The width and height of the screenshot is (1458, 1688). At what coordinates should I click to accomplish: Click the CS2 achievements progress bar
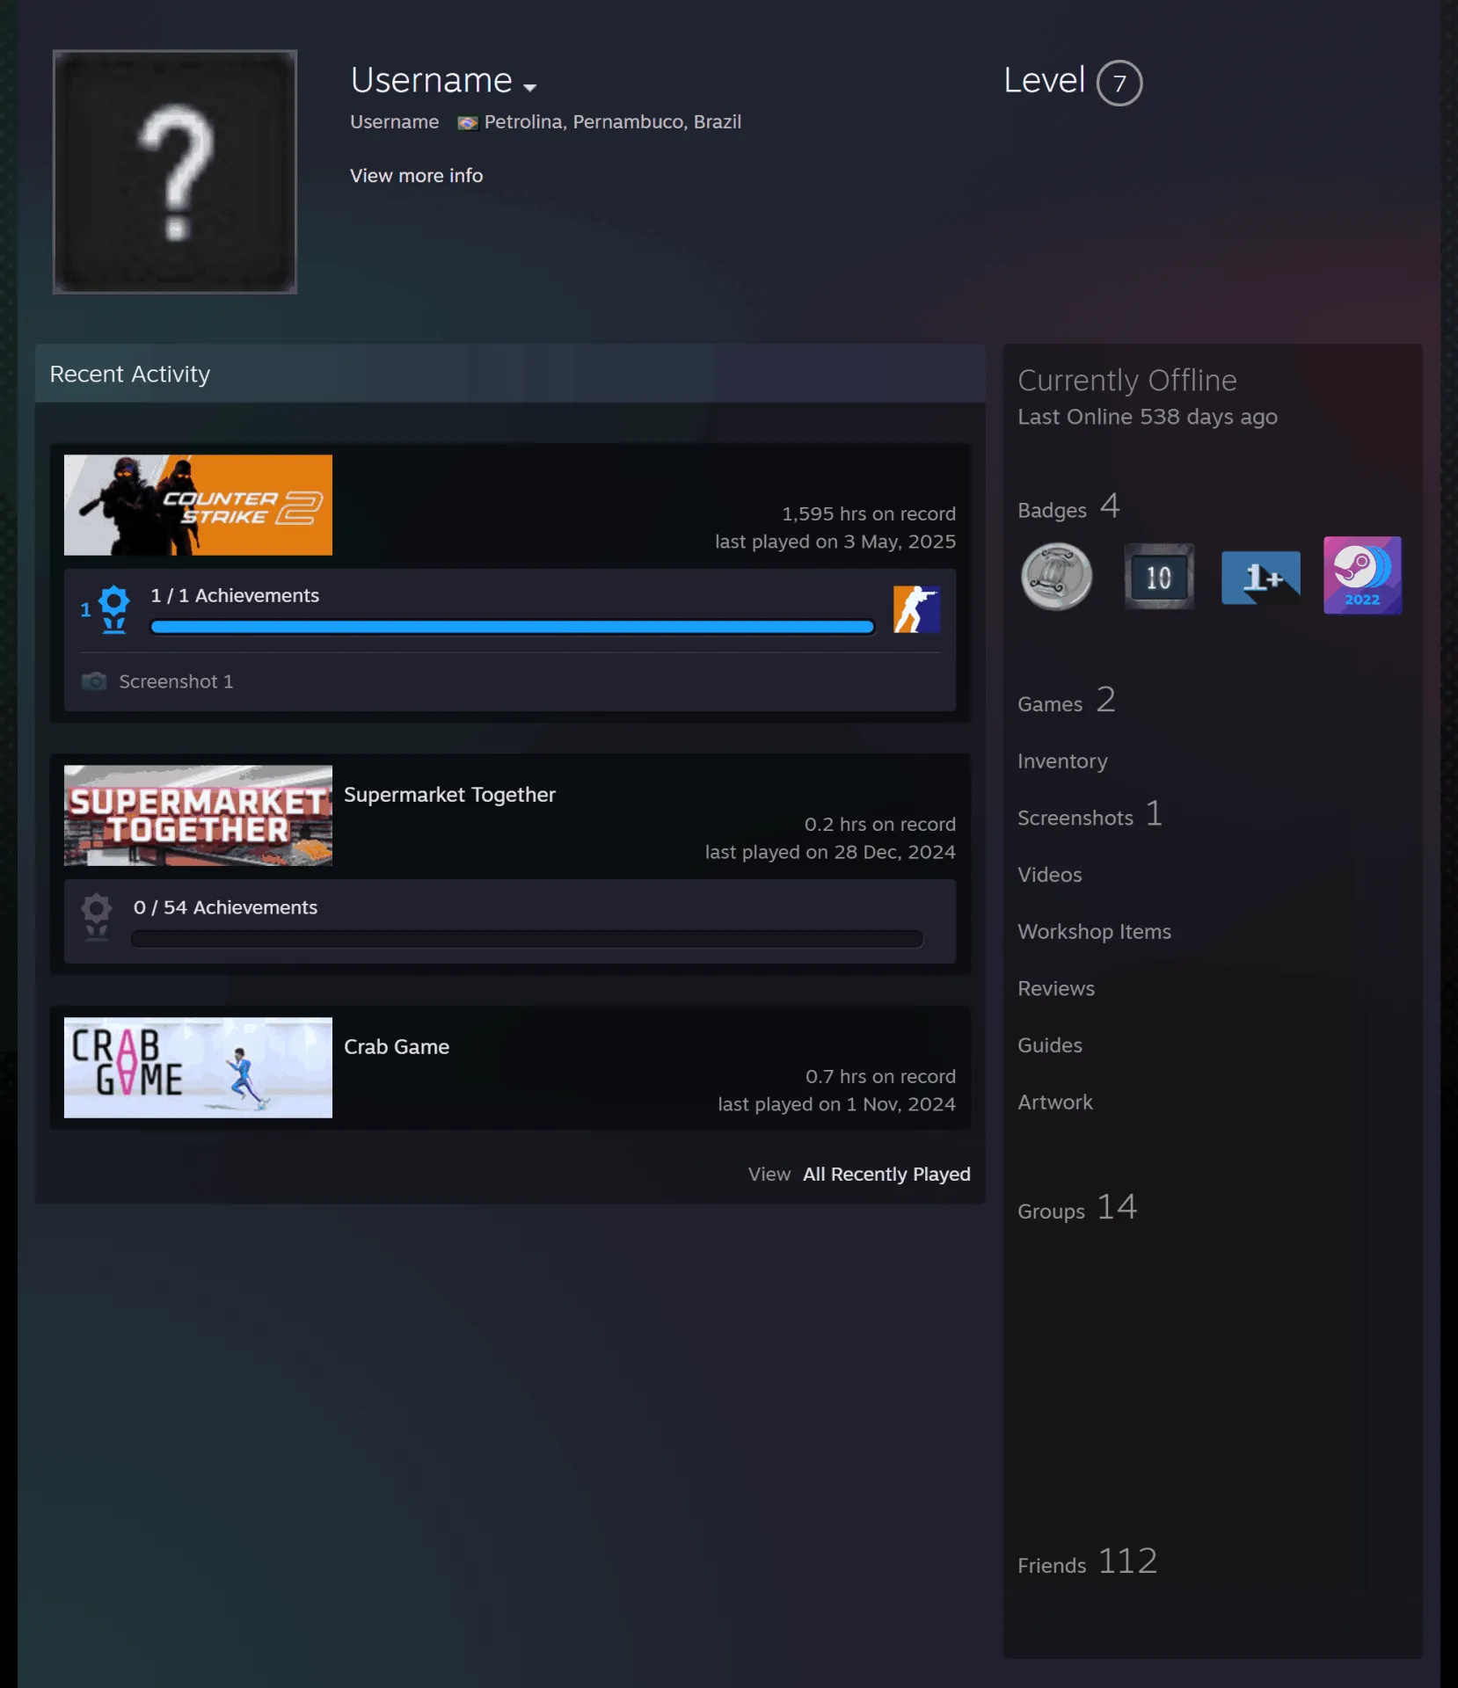513,627
